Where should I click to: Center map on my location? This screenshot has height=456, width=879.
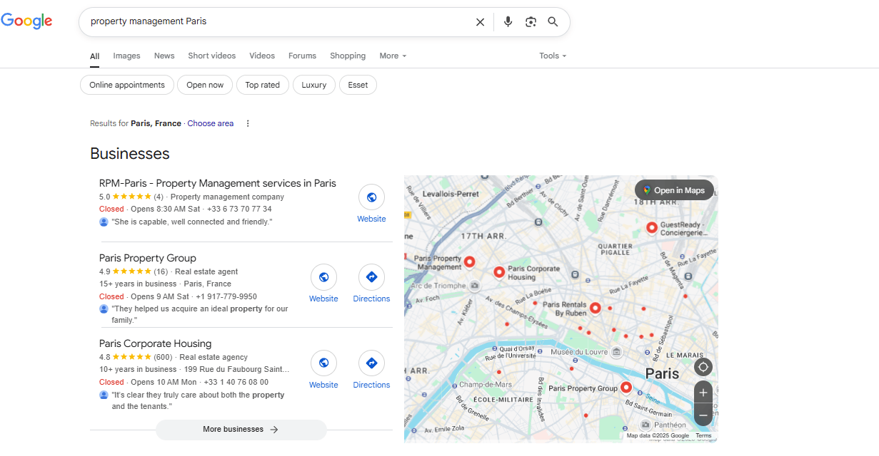(x=703, y=367)
